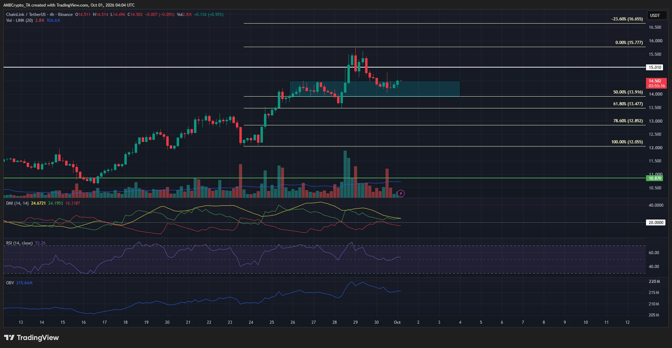Click the H14.514 high value

(x=100, y=15)
